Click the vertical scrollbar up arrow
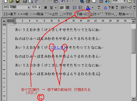Viewport: 137px width, 101px height. click(133, 21)
